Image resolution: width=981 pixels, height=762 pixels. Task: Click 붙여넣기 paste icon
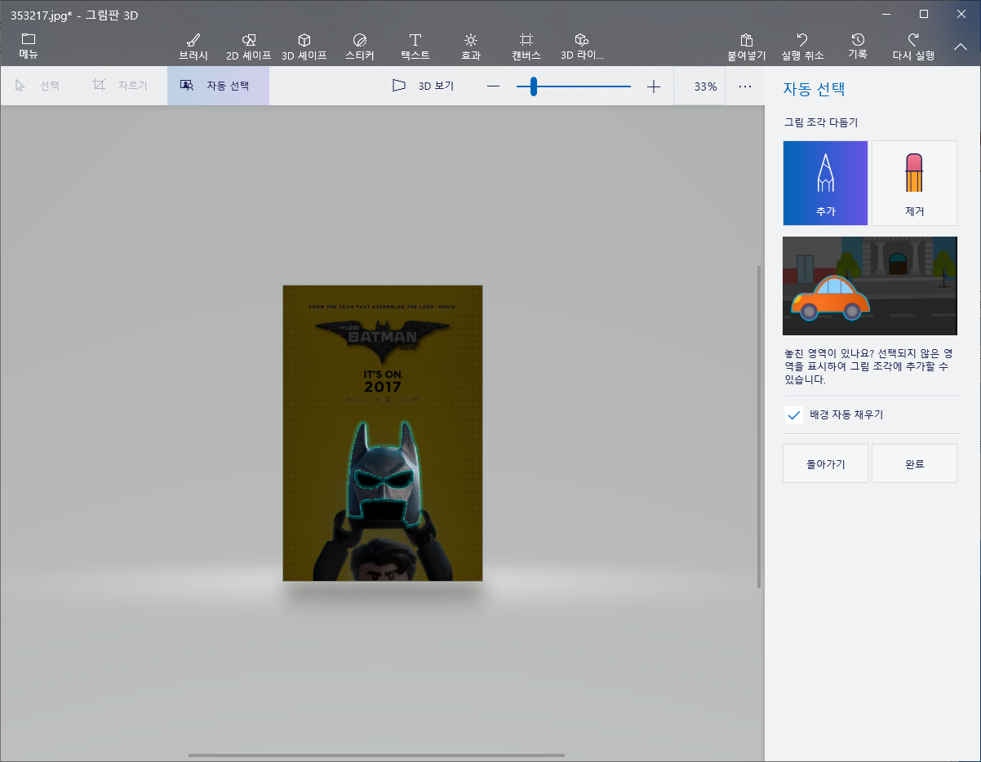click(747, 47)
